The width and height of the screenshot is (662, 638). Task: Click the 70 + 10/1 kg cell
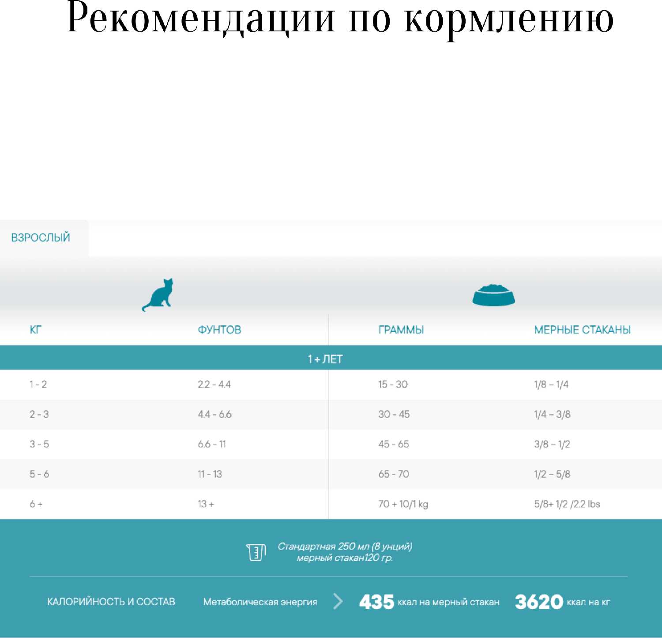(403, 504)
